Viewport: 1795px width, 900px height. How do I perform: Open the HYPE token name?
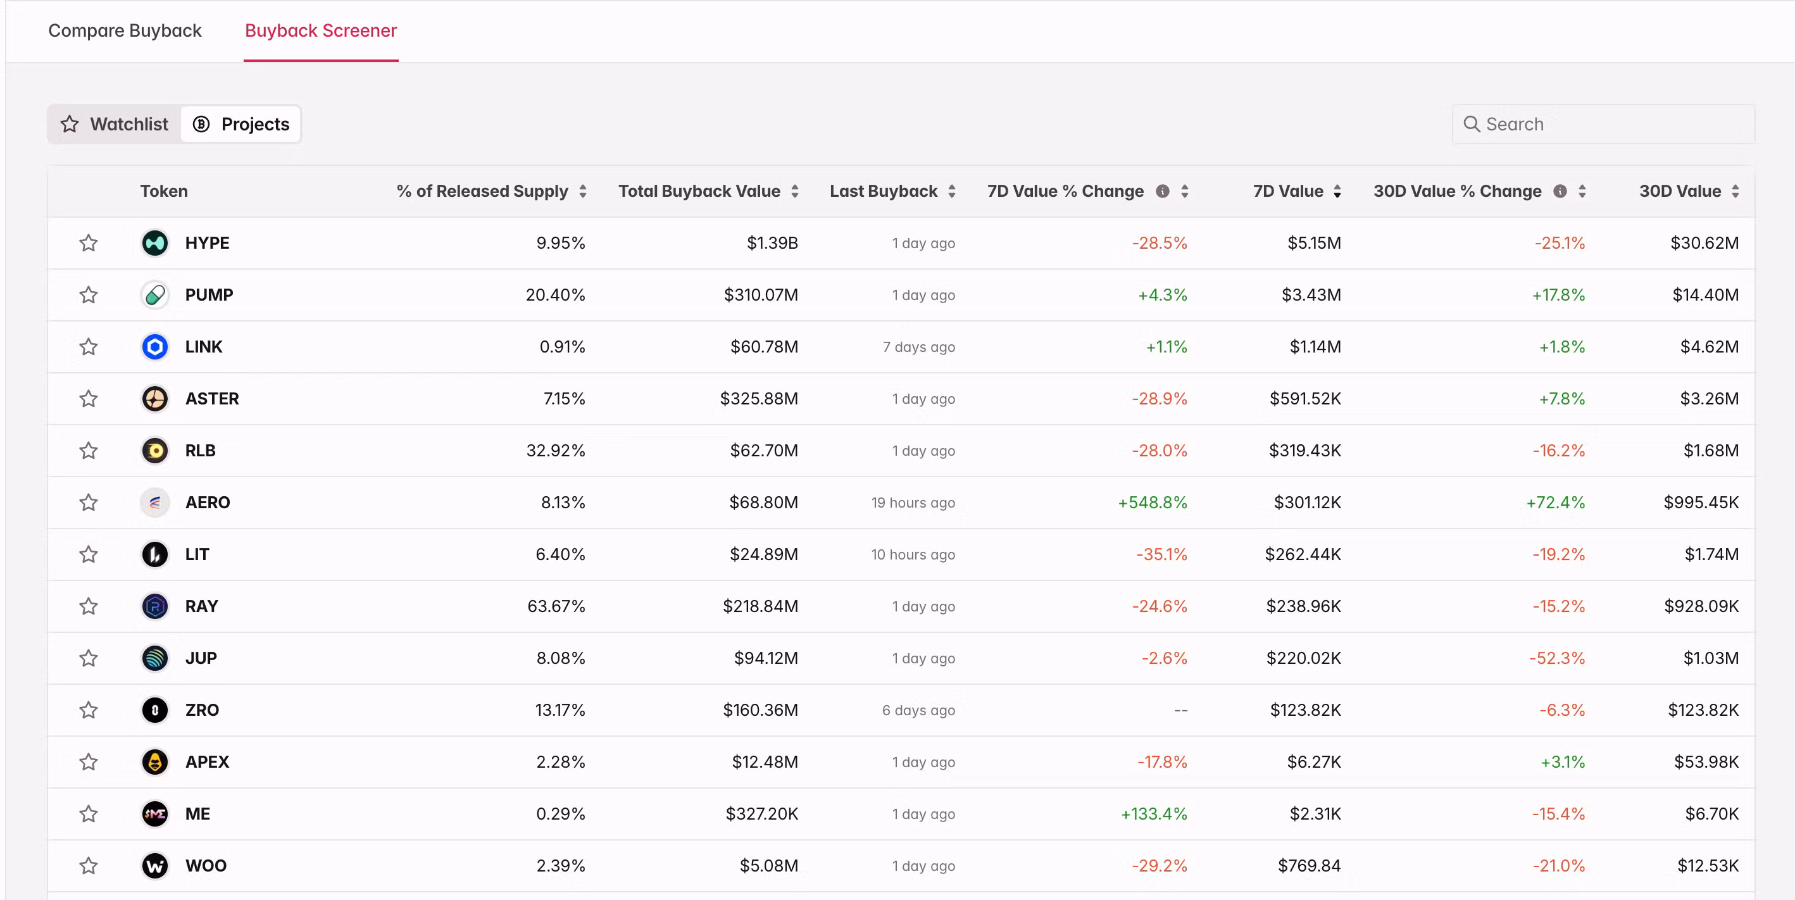207,243
